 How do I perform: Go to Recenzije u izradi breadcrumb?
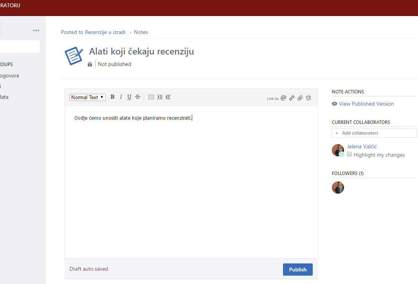click(105, 32)
